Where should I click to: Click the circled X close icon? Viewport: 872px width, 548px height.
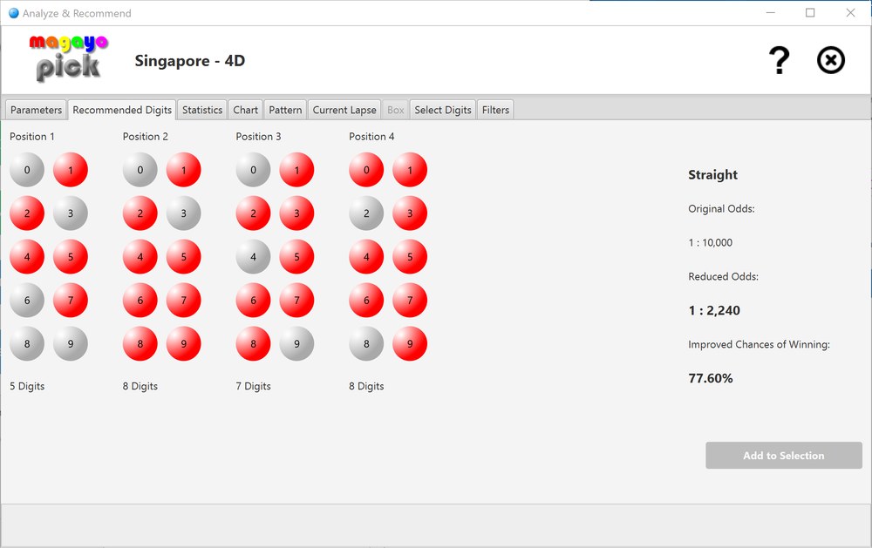click(x=830, y=61)
